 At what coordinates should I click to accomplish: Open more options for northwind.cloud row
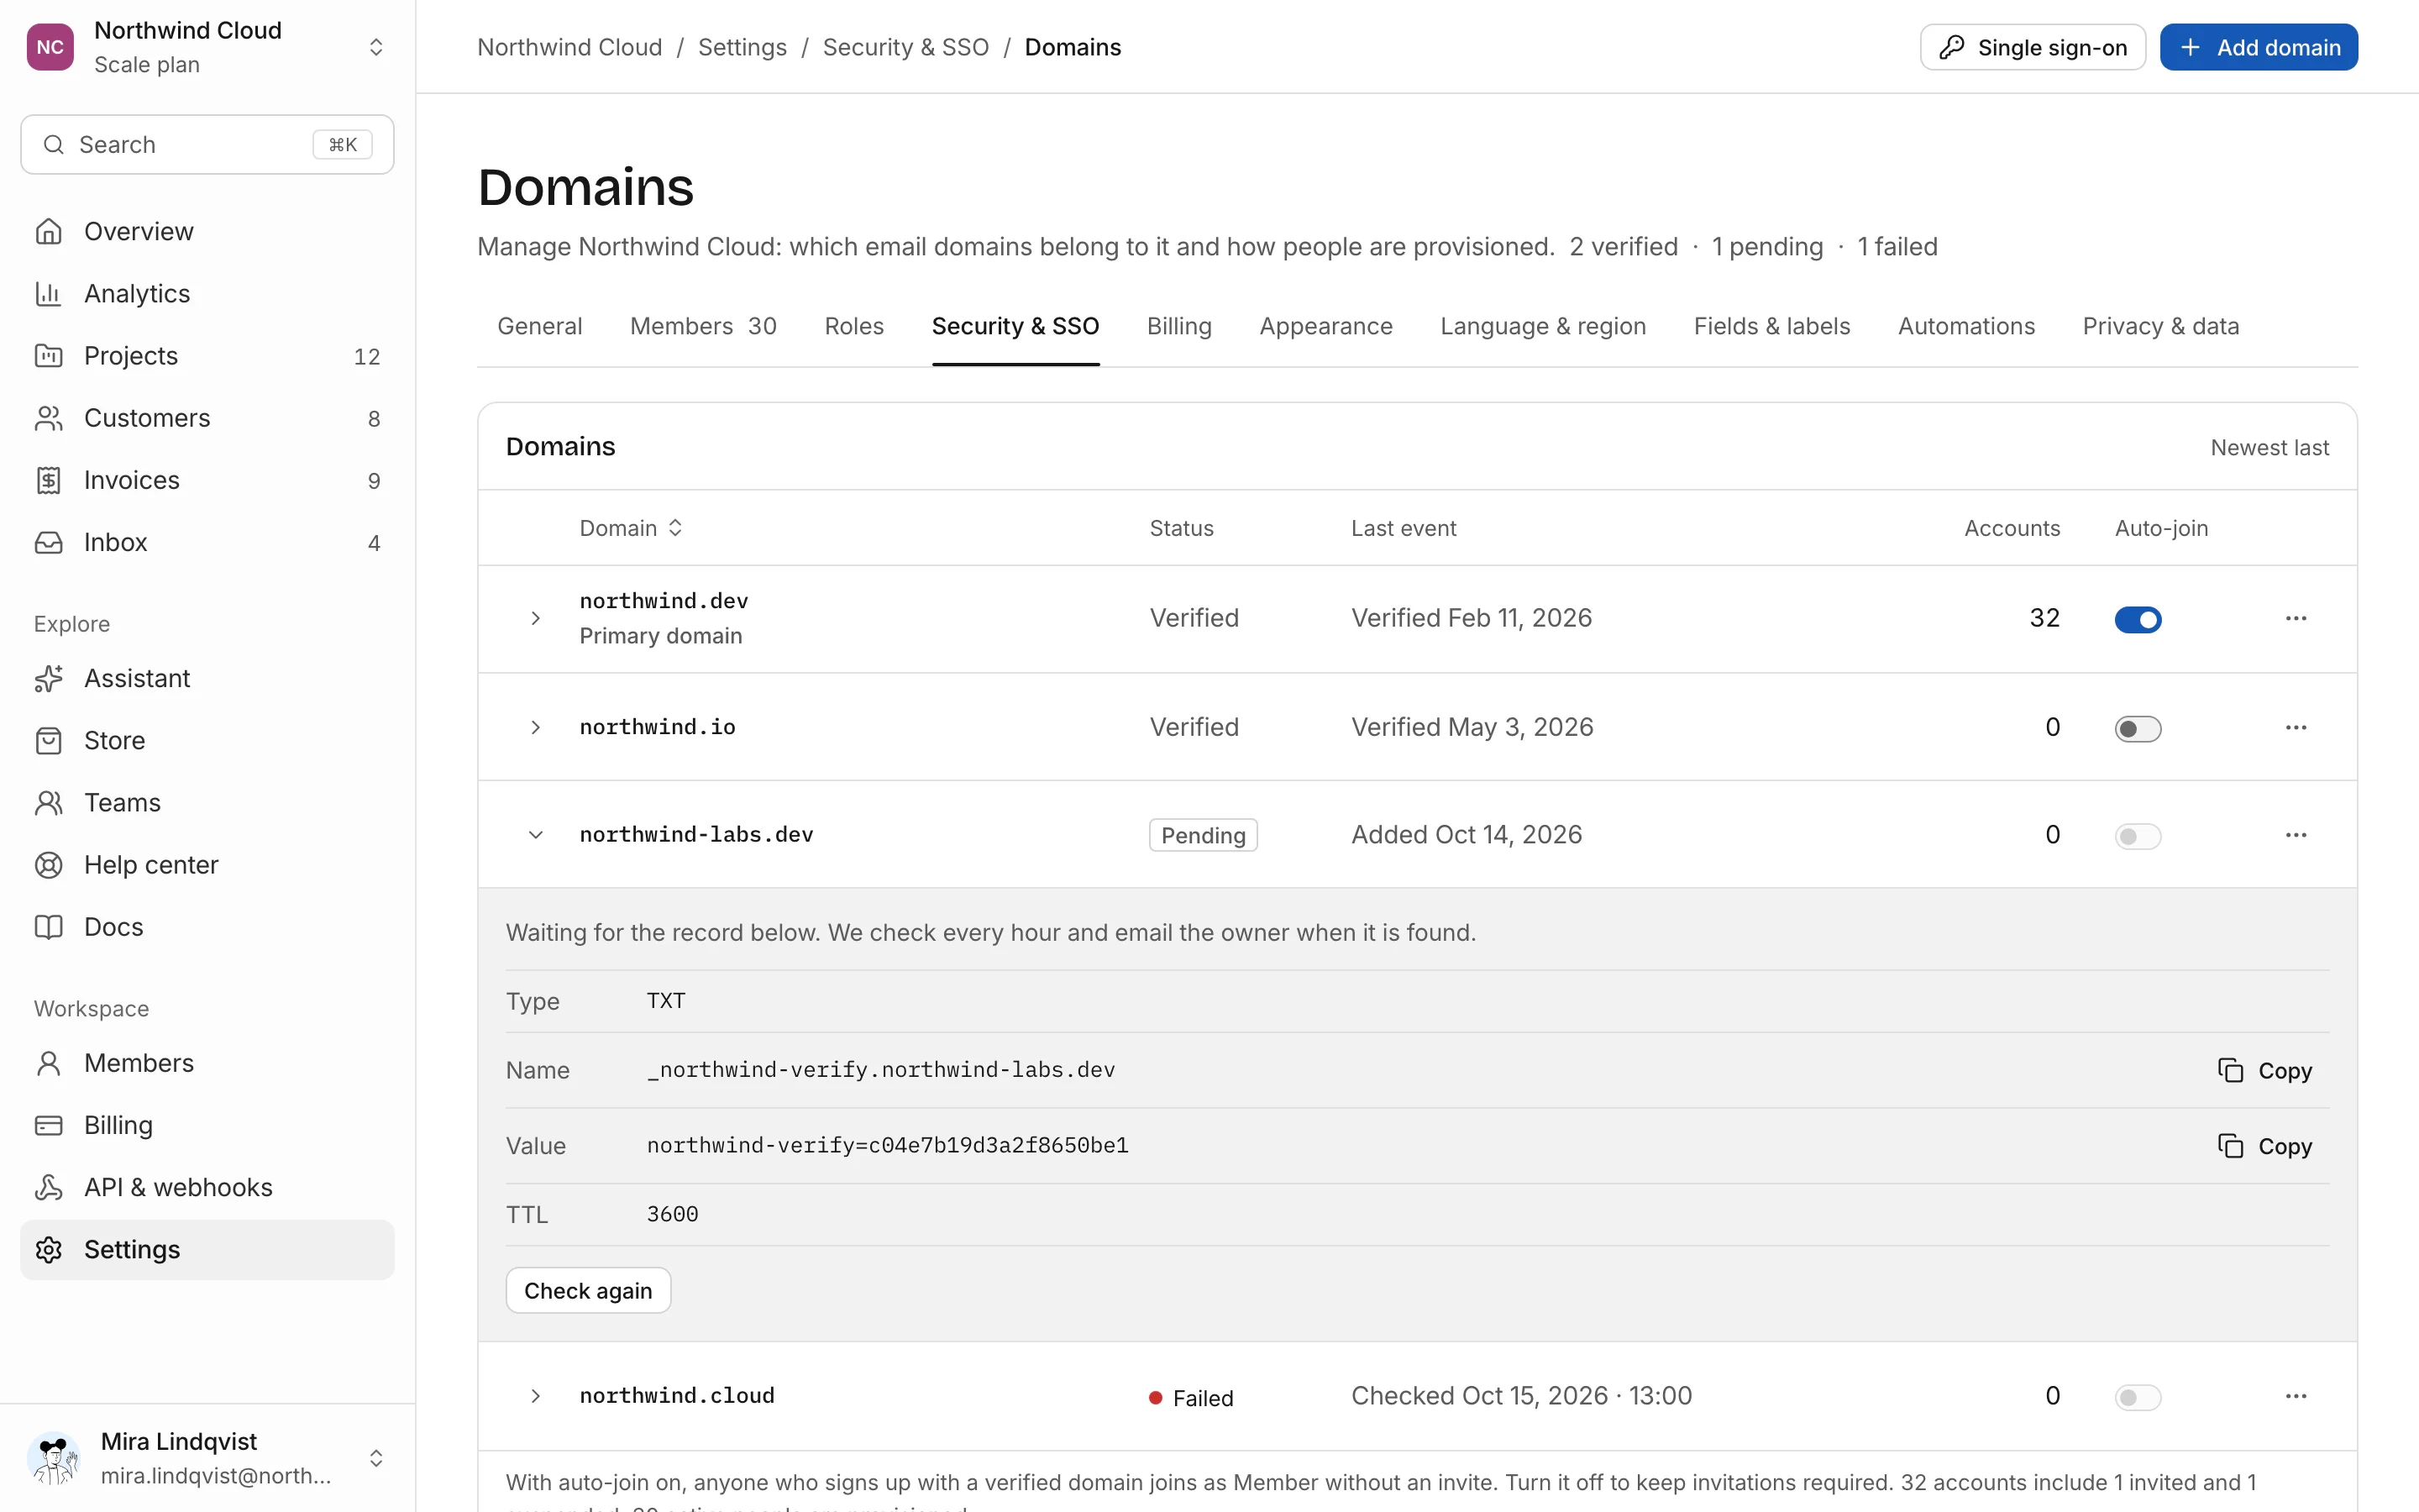(2295, 1396)
